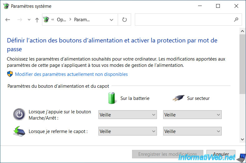
Task: Click the Annuler button
Action: (x=221, y=154)
